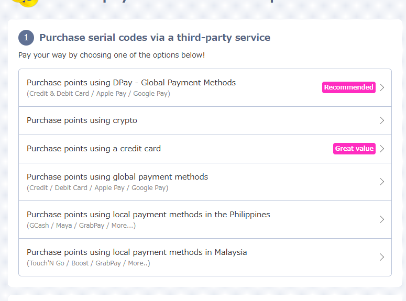The height and width of the screenshot is (301, 406).
Task: Click Purchase serial codes heading
Action: (155, 38)
